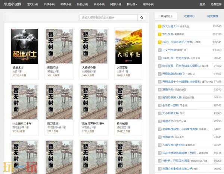
Task: Click the novel title in the 87458 row
Action: [181, 82]
